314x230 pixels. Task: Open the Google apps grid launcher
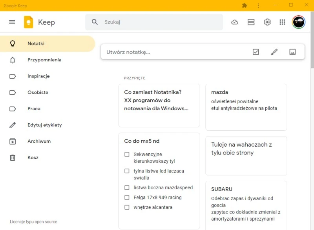coord(282,22)
